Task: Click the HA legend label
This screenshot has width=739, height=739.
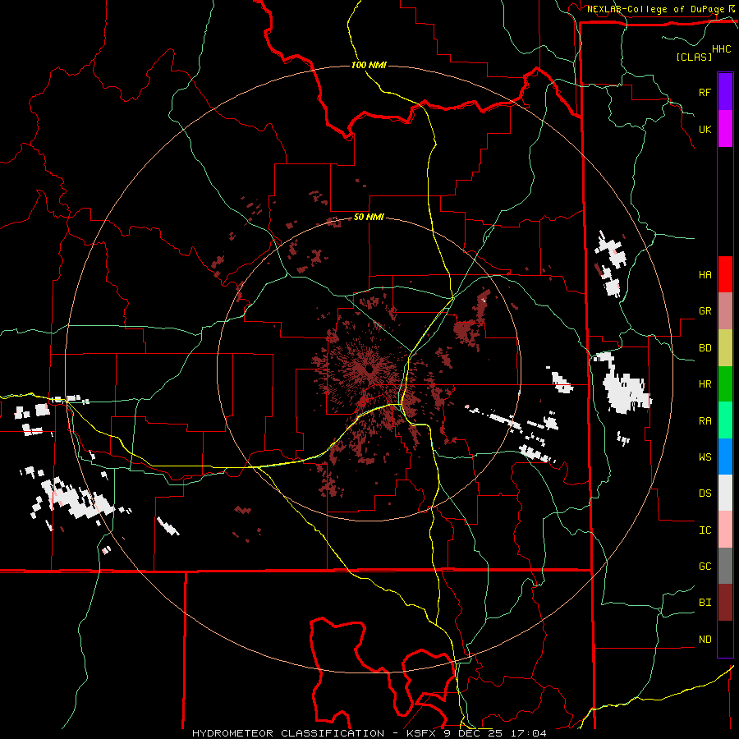Action: click(x=705, y=275)
